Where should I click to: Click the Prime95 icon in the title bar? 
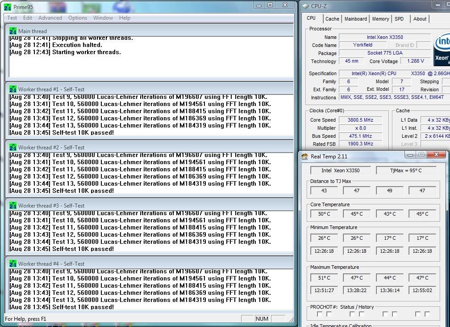pyautogui.click(x=8, y=7)
